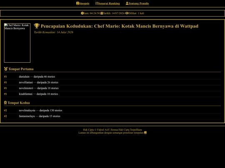
Task: Click the Tarikh: 14/07/2026 date text
Action: [114, 13]
